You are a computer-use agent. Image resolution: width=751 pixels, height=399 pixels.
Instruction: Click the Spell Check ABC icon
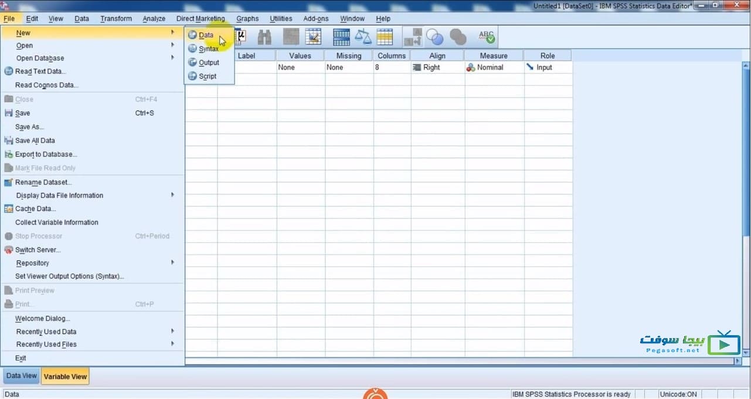point(487,37)
